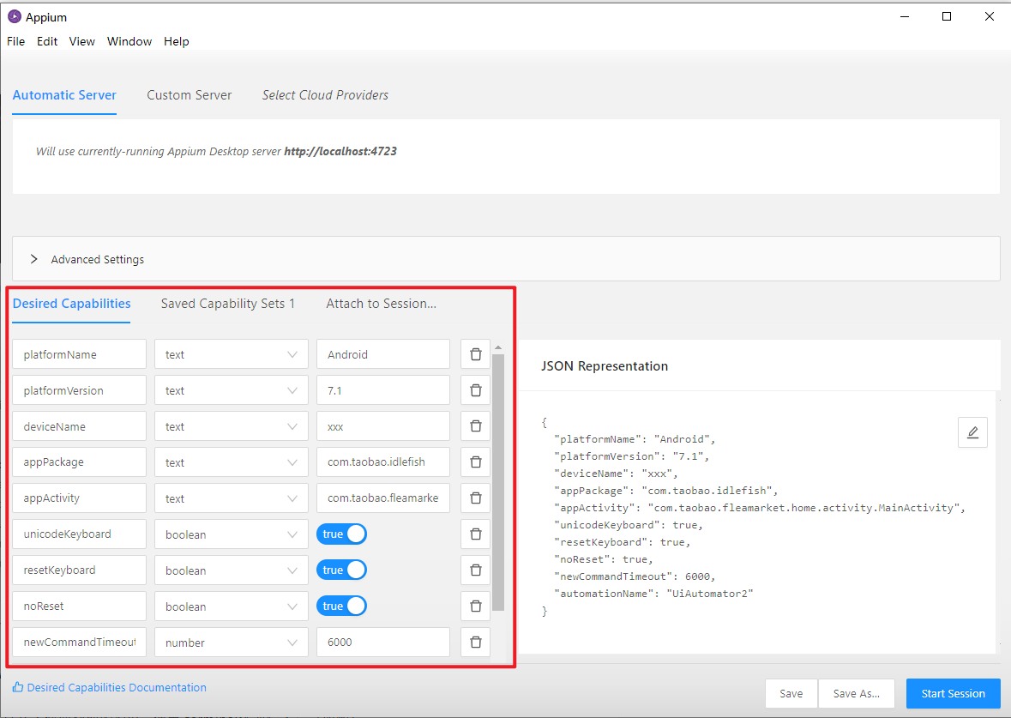Click the edit pencil icon for JSON

point(972,432)
